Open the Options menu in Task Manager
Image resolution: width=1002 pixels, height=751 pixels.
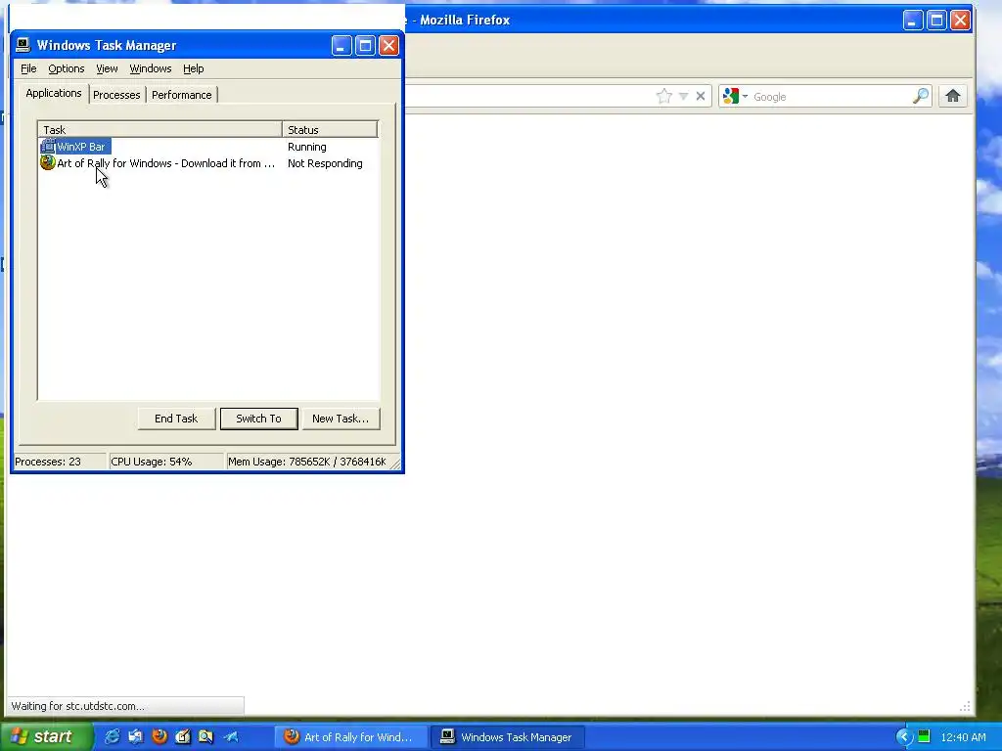(x=66, y=68)
